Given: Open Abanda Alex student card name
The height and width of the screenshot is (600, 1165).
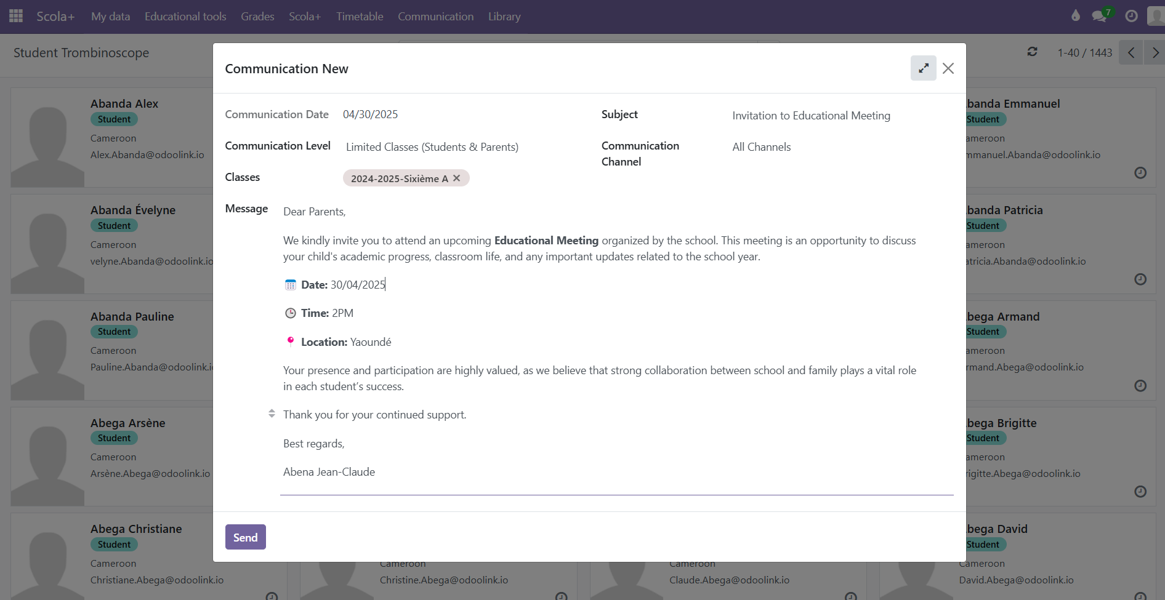Looking at the screenshot, I should [124, 104].
